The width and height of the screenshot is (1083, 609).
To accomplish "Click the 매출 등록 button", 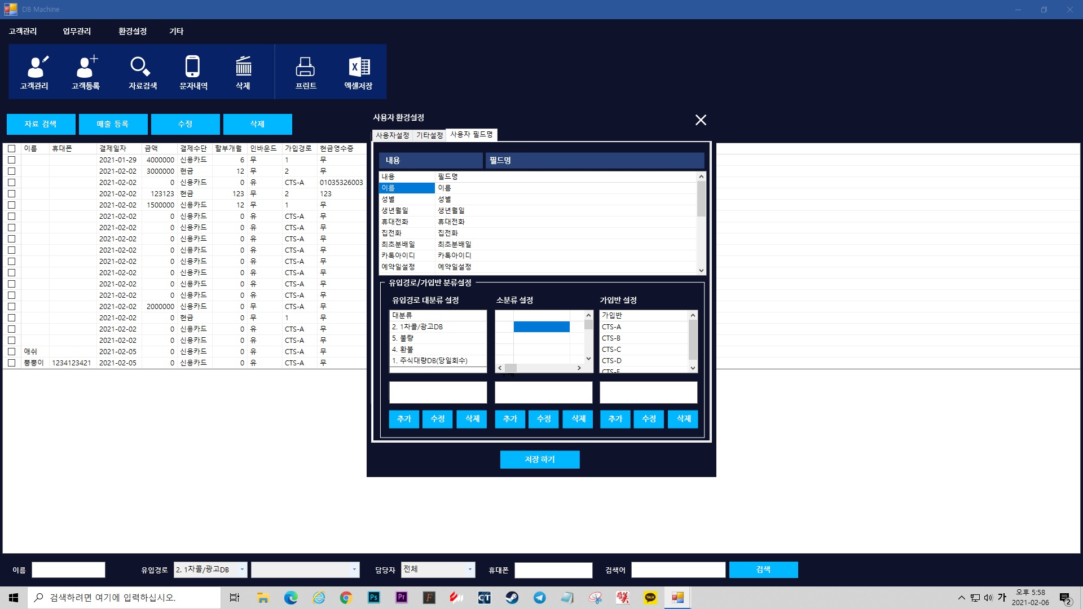I will pos(113,124).
